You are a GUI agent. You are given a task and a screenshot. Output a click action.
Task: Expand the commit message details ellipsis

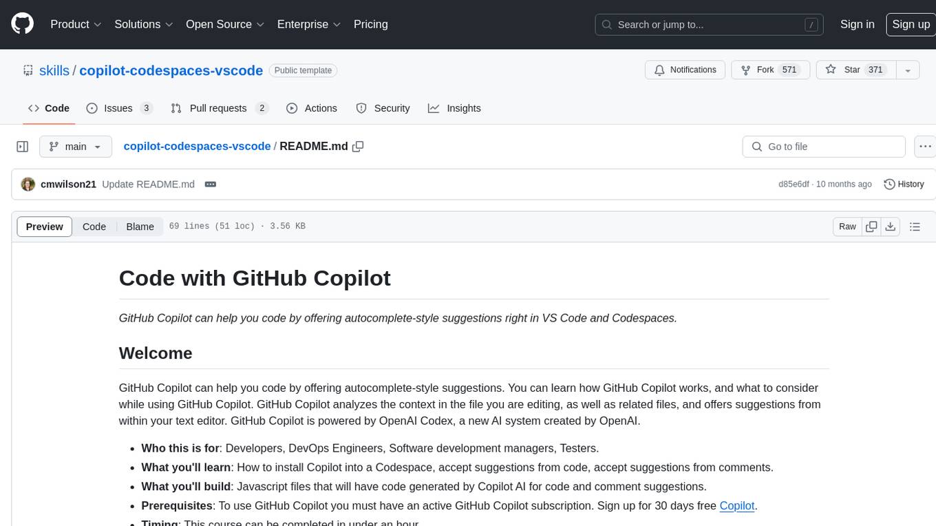point(211,185)
